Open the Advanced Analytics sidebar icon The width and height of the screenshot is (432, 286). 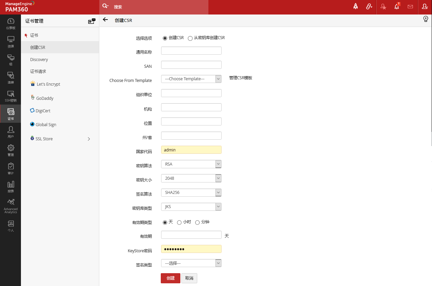10,206
